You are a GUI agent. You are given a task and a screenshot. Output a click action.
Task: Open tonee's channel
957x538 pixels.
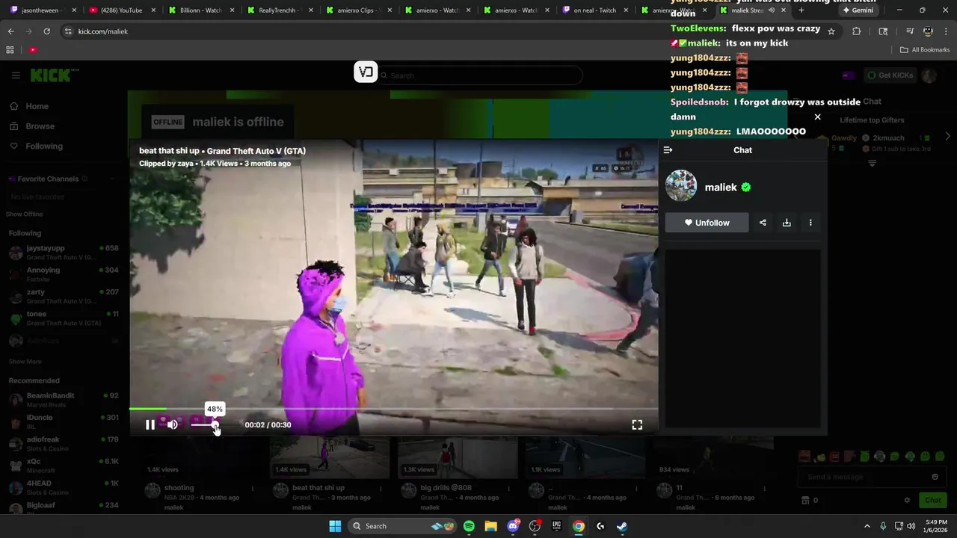(x=64, y=318)
